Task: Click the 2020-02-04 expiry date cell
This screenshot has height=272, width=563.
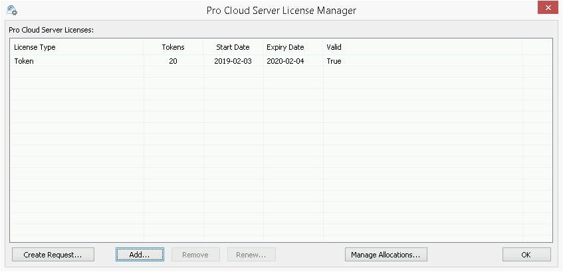Action: click(285, 61)
